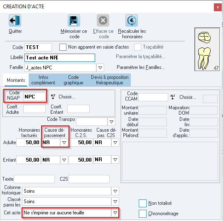The width and height of the screenshot is (223, 221).
Task: Click the Coeff. Enfant field
Action: (78, 109)
